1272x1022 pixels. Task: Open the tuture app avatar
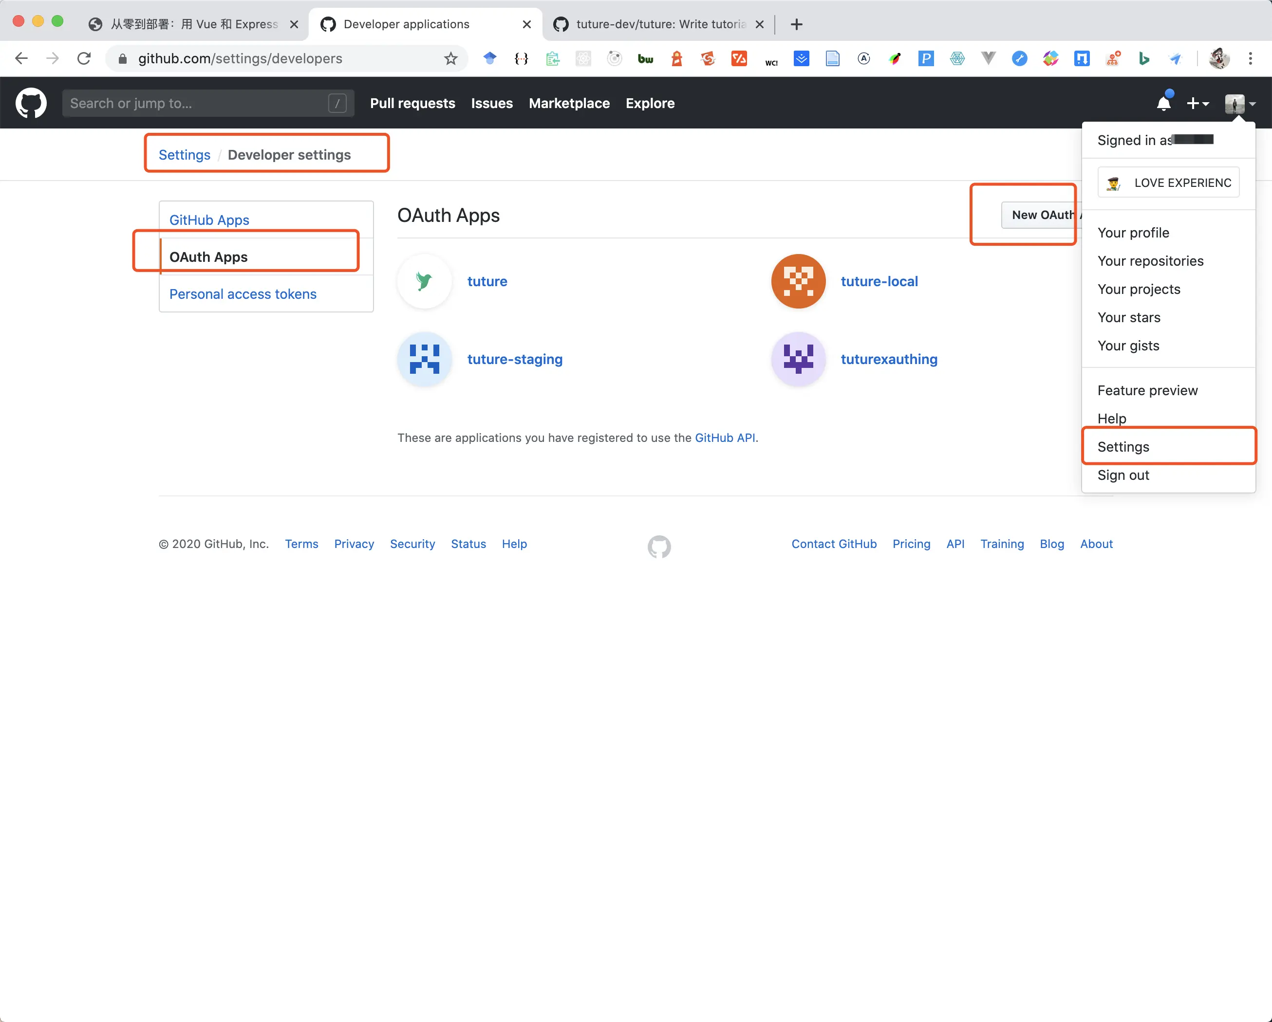pos(425,281)
